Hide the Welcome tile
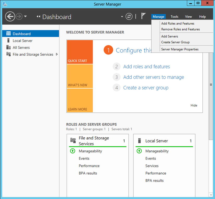The image size is (215, 199). click(x=194, y=105)
